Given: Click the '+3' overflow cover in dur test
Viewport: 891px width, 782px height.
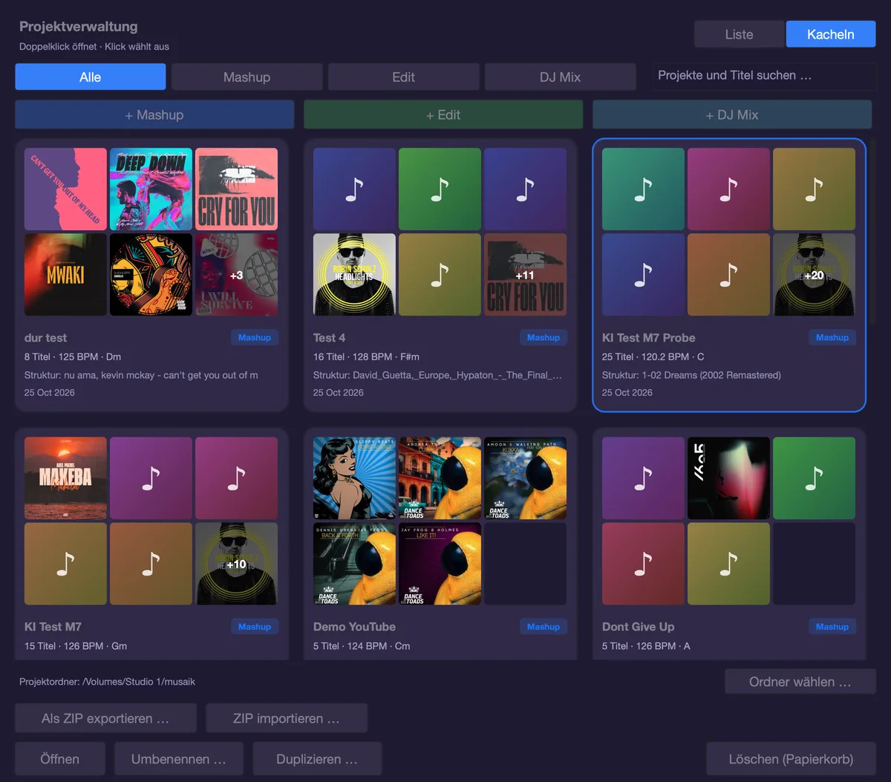Looking at the screenshot, I should tap(236, 275).
